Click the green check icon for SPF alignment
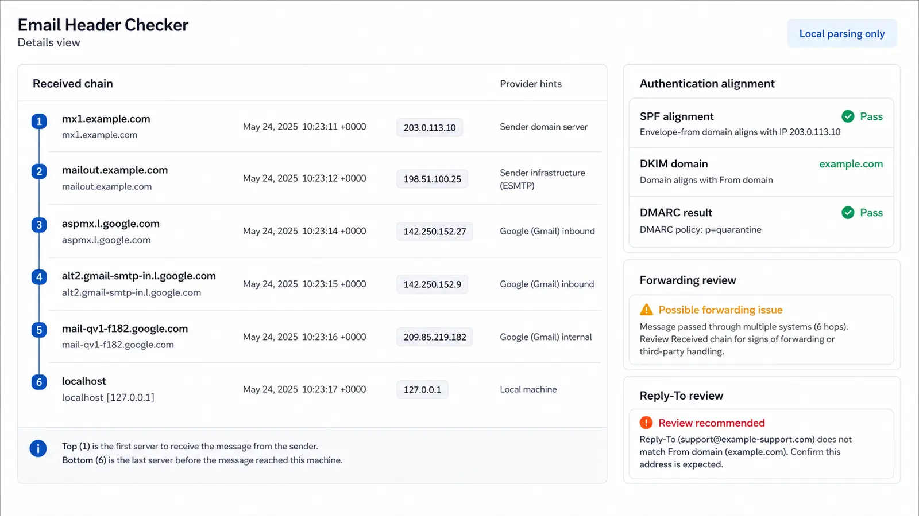Image resolution: width=919 pixels, height=516 pixels. click(x=848, y=116)
